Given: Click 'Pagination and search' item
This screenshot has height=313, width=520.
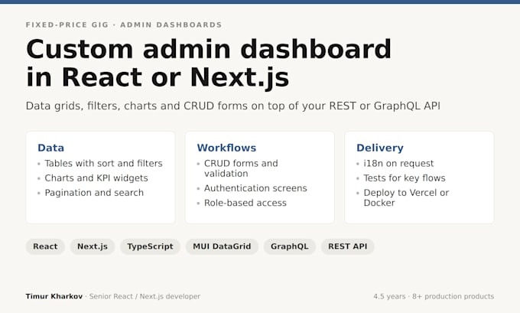Looking at the screenshot, I should (x=94, y=193).
